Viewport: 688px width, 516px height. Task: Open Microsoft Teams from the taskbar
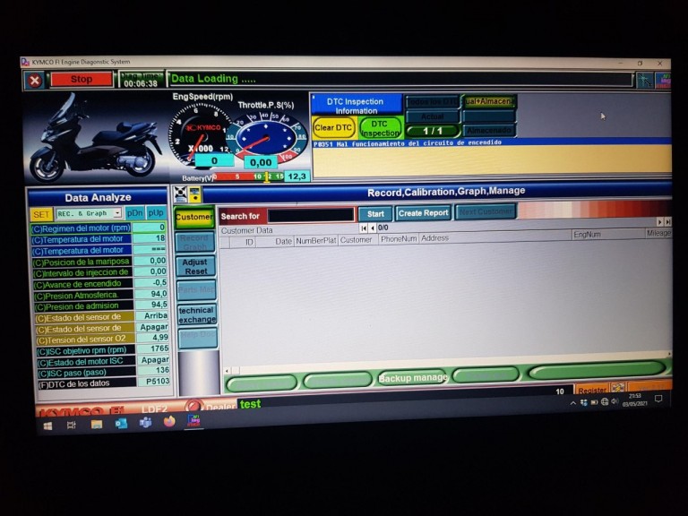(145, 423)
